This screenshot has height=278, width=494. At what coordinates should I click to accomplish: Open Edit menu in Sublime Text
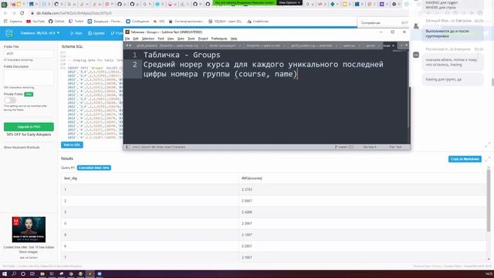click(136, 39)
